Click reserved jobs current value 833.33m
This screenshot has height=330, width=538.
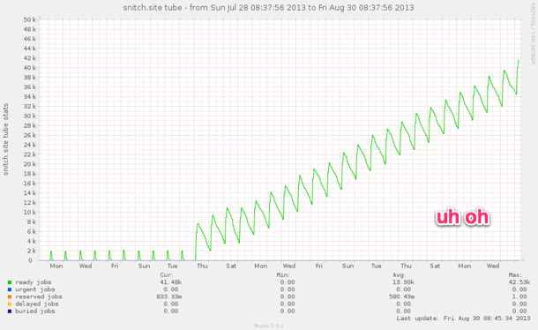169,296
